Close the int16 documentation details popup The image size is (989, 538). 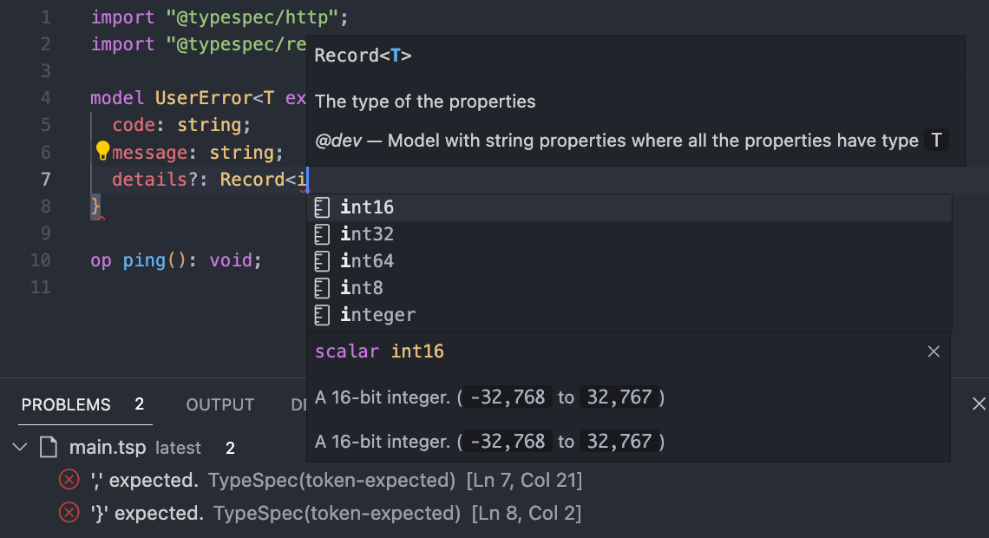933,351
